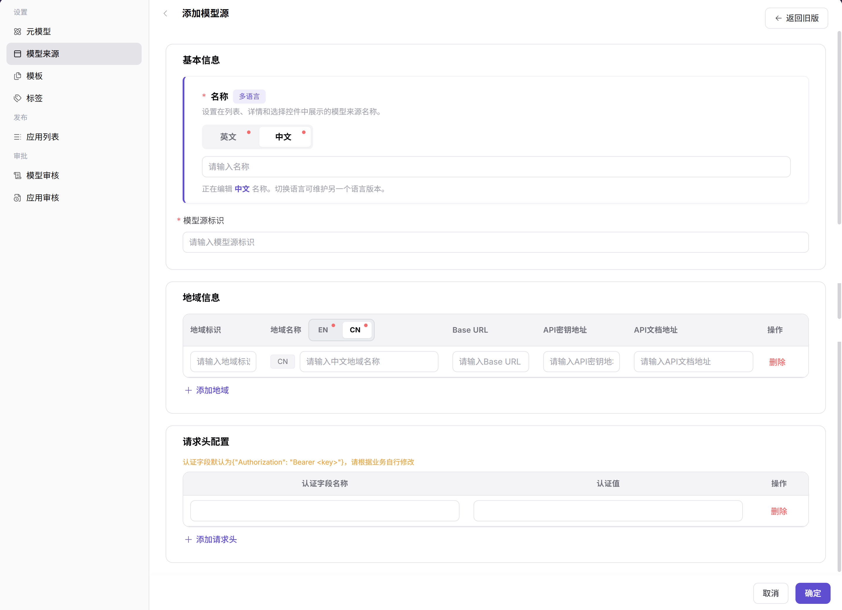
Task: Click the API文档地址 column header
Action: point(656,330)
